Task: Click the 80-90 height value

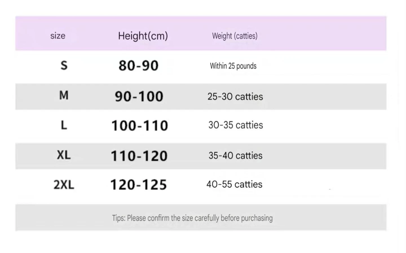Action: click(138, 66)
